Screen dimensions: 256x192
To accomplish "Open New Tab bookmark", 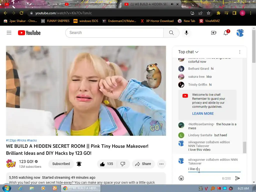I will point(186,21).
